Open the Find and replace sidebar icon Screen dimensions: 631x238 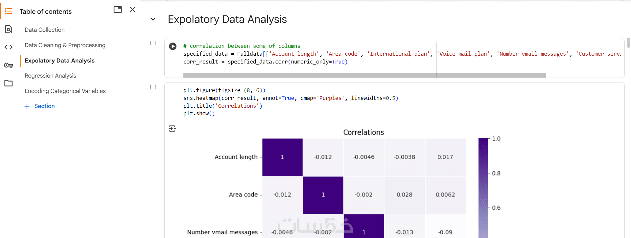tap(9, 29)
